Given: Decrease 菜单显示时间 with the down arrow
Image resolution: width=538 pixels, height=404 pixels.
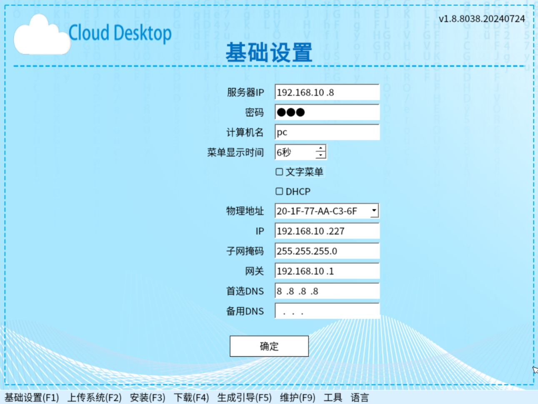Looking at the screenshot, I should (320, 155).
